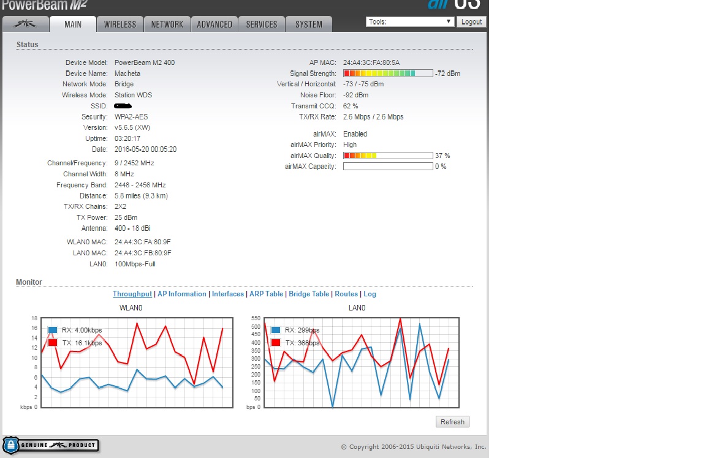Click the Vertical/Horizontal value -73 / -75 dBm
706x458 pixels.
coord(363,84)
